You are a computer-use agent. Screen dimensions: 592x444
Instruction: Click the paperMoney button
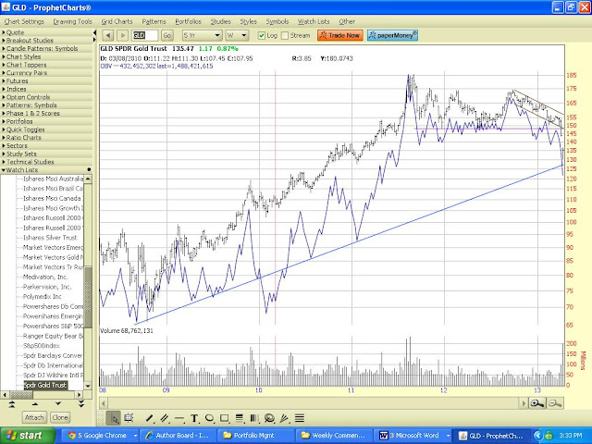[x=392, y=35]
